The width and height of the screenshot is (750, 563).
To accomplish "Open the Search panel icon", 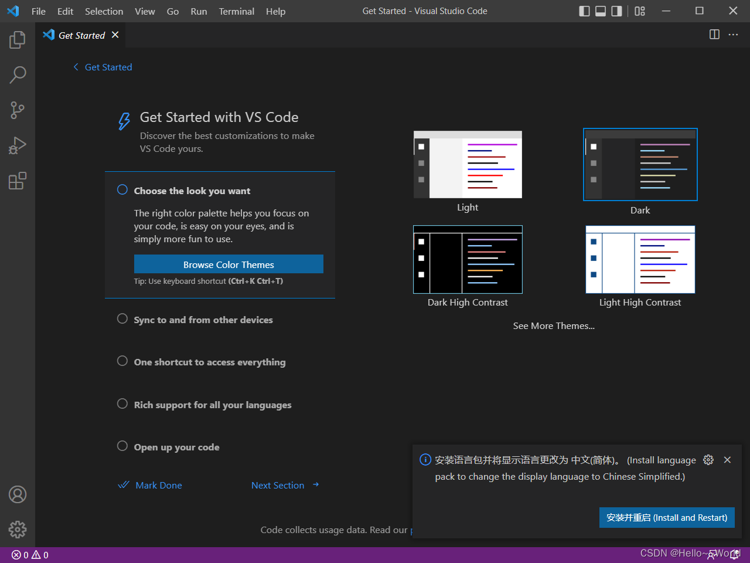I will click(17, 75).
